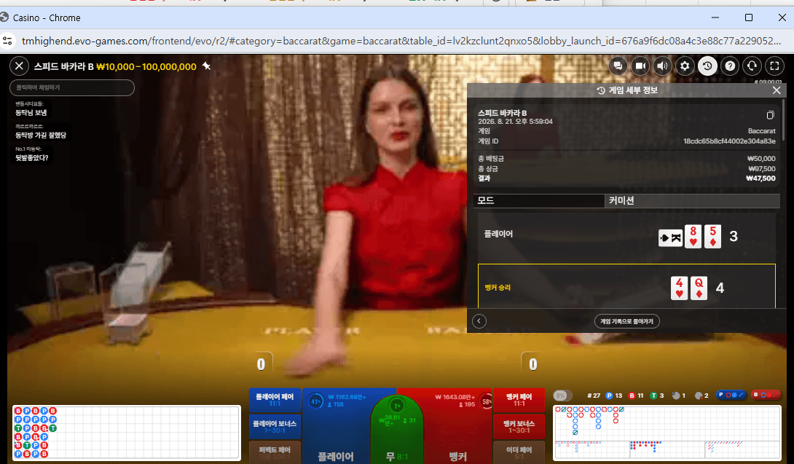Click the site info icon in the address bar
The image size is (794, 464).
(x=7, y=41)
